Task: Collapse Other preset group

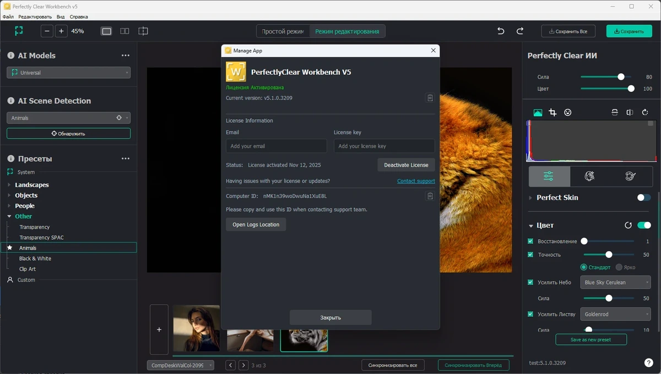Action: [x=9, y=216]
